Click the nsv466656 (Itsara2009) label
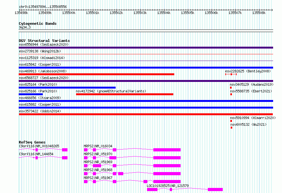The width and height of the screenshot is (282, 193). pos(40,98)
